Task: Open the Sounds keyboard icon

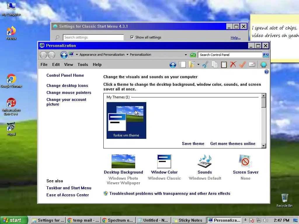Action: pyautogui.click(x=205, y=161)
